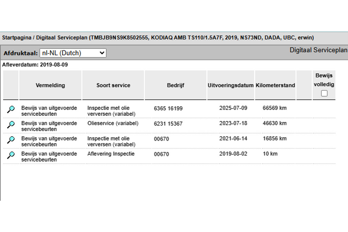Click the Uitvoeringsdatum column header

pyautogui.click(x=230, y=85)
